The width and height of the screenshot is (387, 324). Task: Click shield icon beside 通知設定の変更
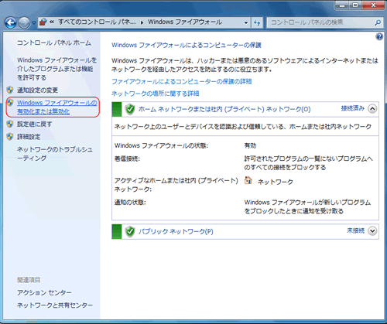pos(10,90)
